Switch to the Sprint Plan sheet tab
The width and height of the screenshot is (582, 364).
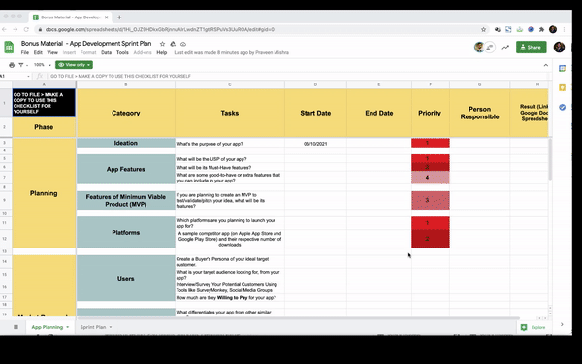click(x=93, y=327)
